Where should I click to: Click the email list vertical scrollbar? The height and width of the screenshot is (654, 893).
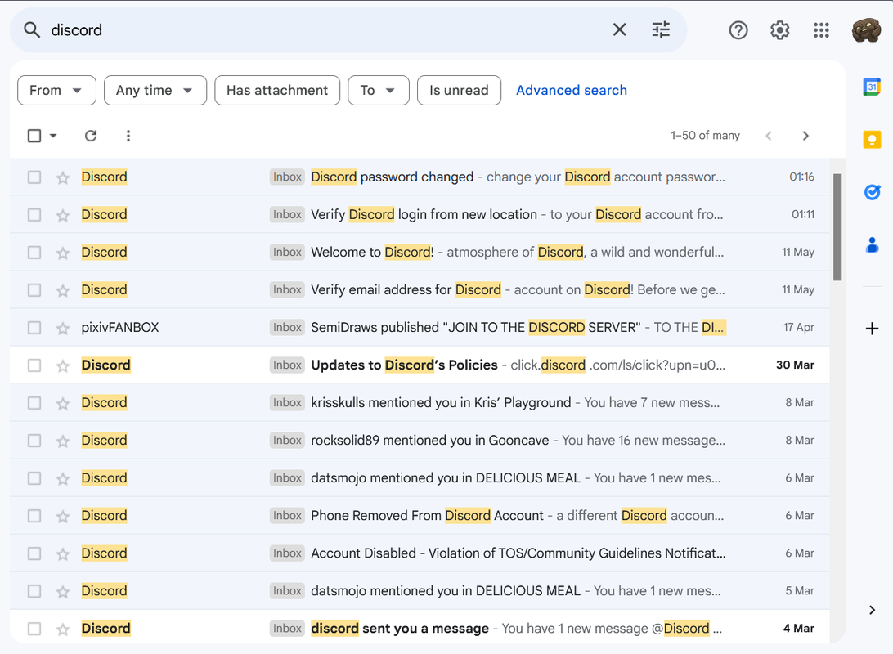[837, 227]
